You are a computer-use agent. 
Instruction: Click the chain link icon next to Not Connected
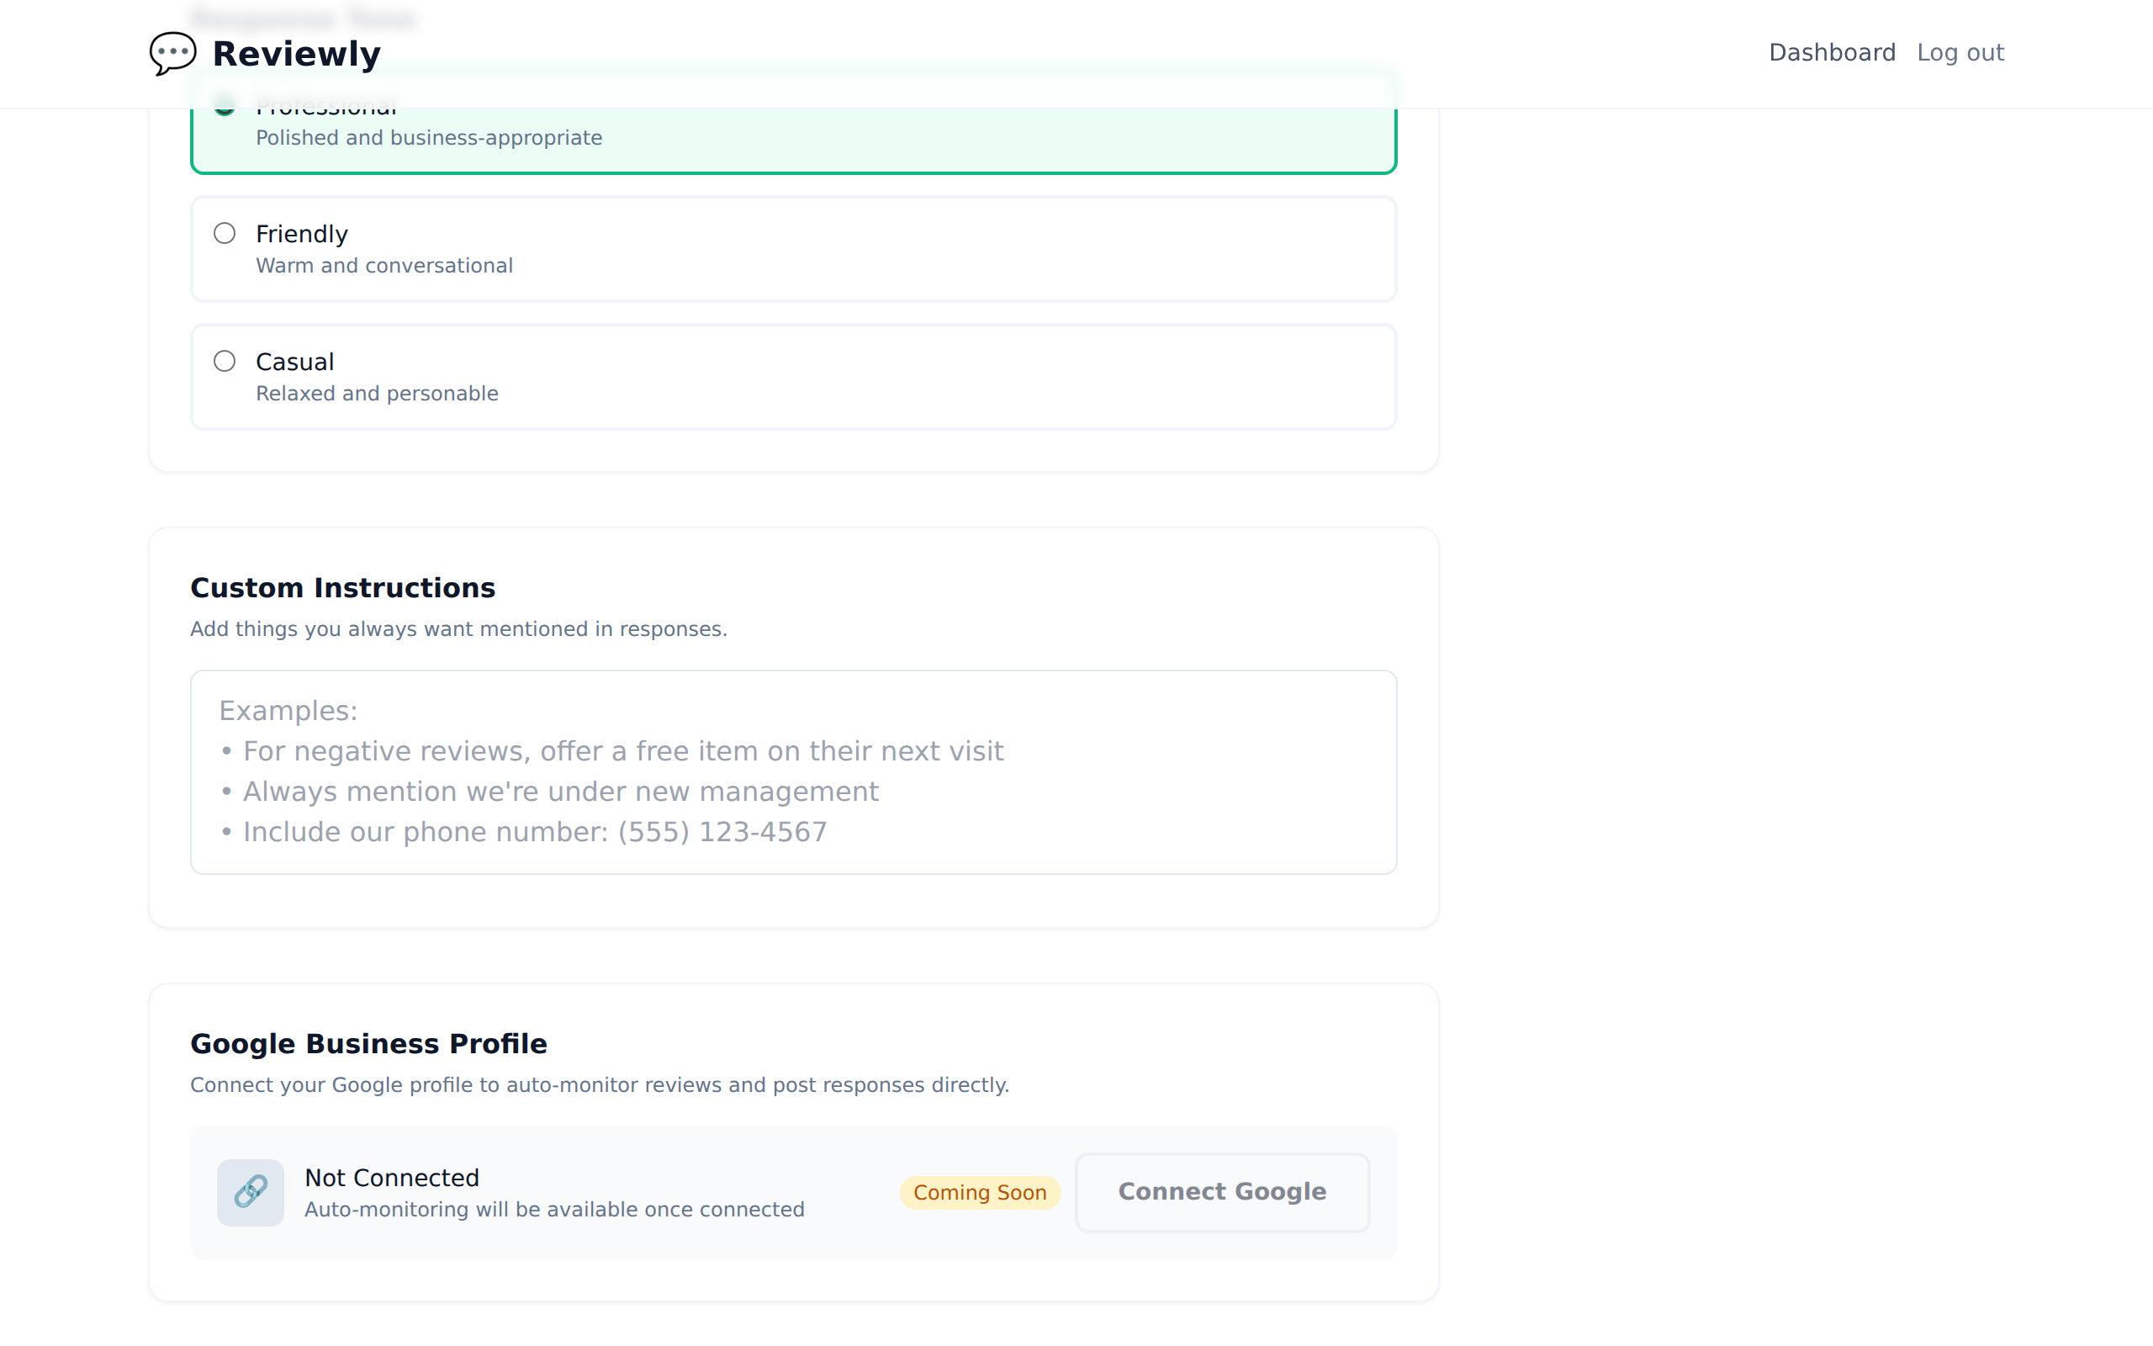[250, 1192]
